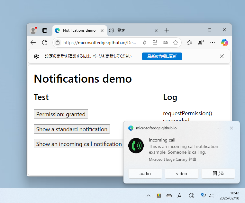Image resolution: width=245 pixels, height=203 pixels.
Task: Click Show a standard notification
Action: pos(72,129)
